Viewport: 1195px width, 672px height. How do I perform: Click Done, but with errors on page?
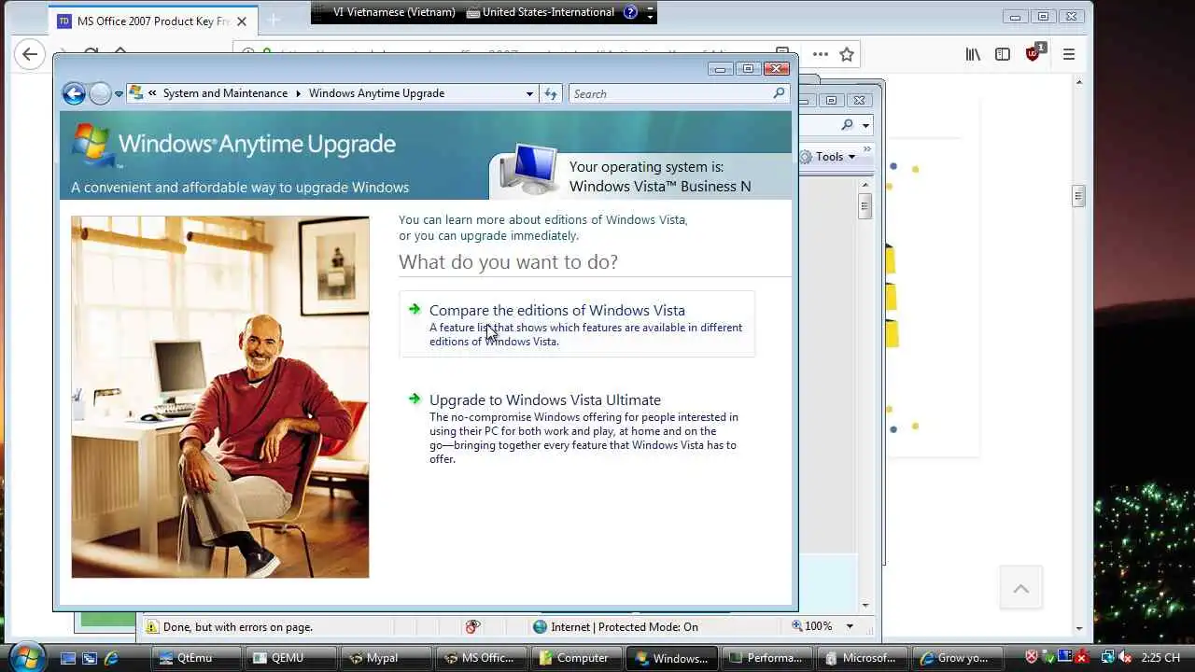coord(237,627)
